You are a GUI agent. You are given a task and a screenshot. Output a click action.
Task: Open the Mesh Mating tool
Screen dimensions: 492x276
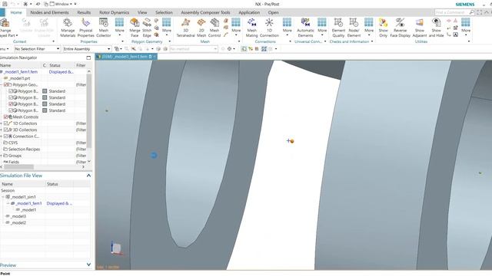[251, 28]
